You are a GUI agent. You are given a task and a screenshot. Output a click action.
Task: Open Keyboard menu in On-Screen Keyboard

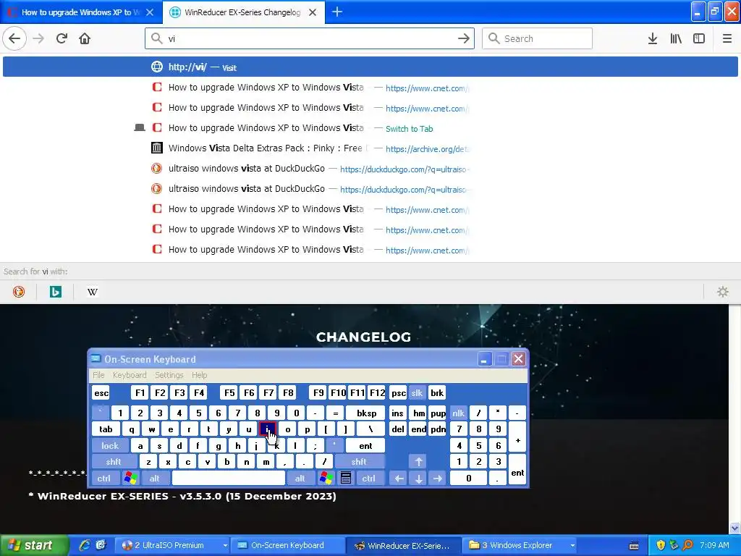coord(130,375)
